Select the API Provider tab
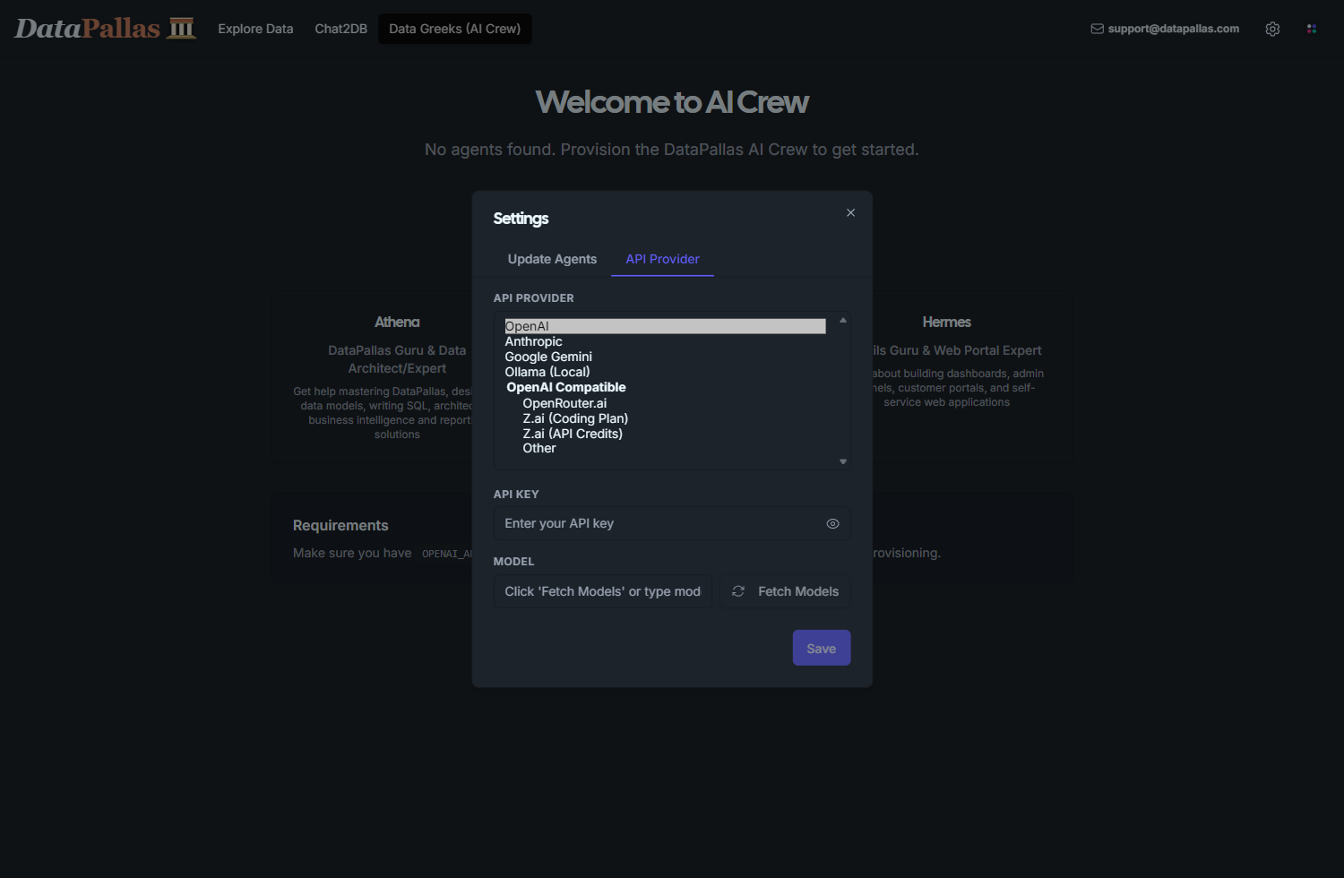1344x878 pixels. tap(662, 259)
